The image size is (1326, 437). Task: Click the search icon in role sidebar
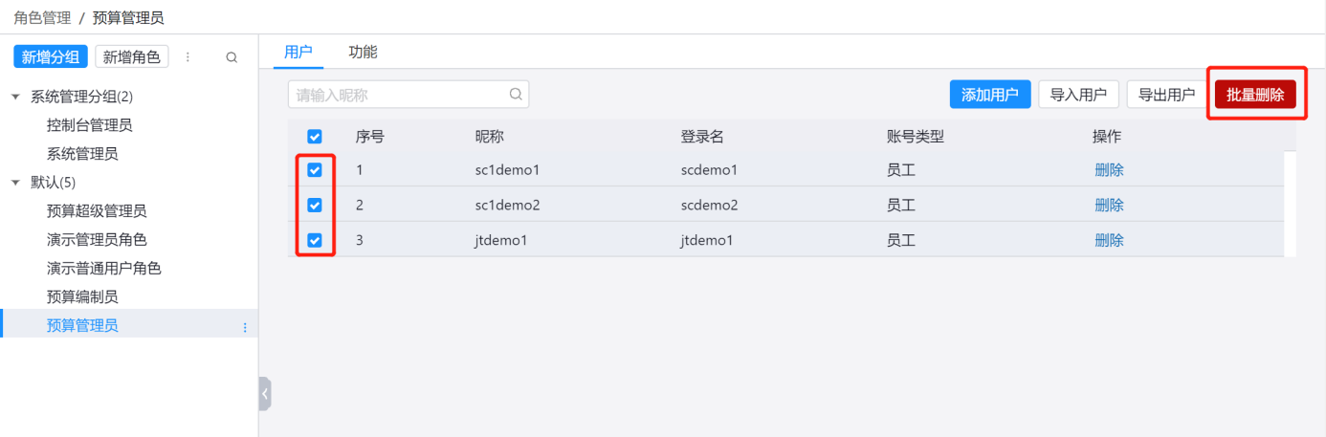click(x=232, y=57)
